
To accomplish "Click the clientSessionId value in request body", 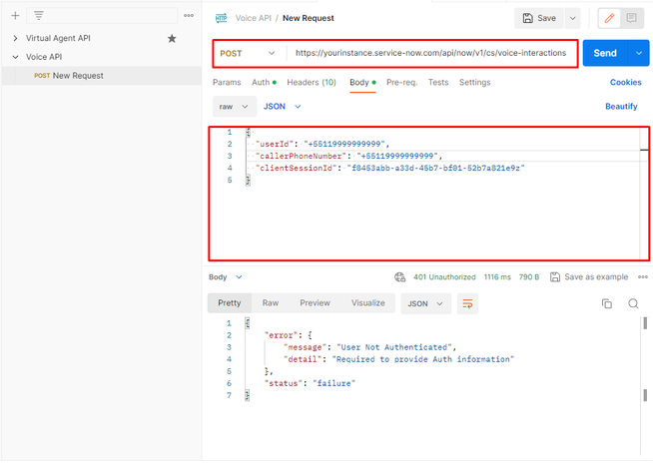I will [x=435, y=169].
